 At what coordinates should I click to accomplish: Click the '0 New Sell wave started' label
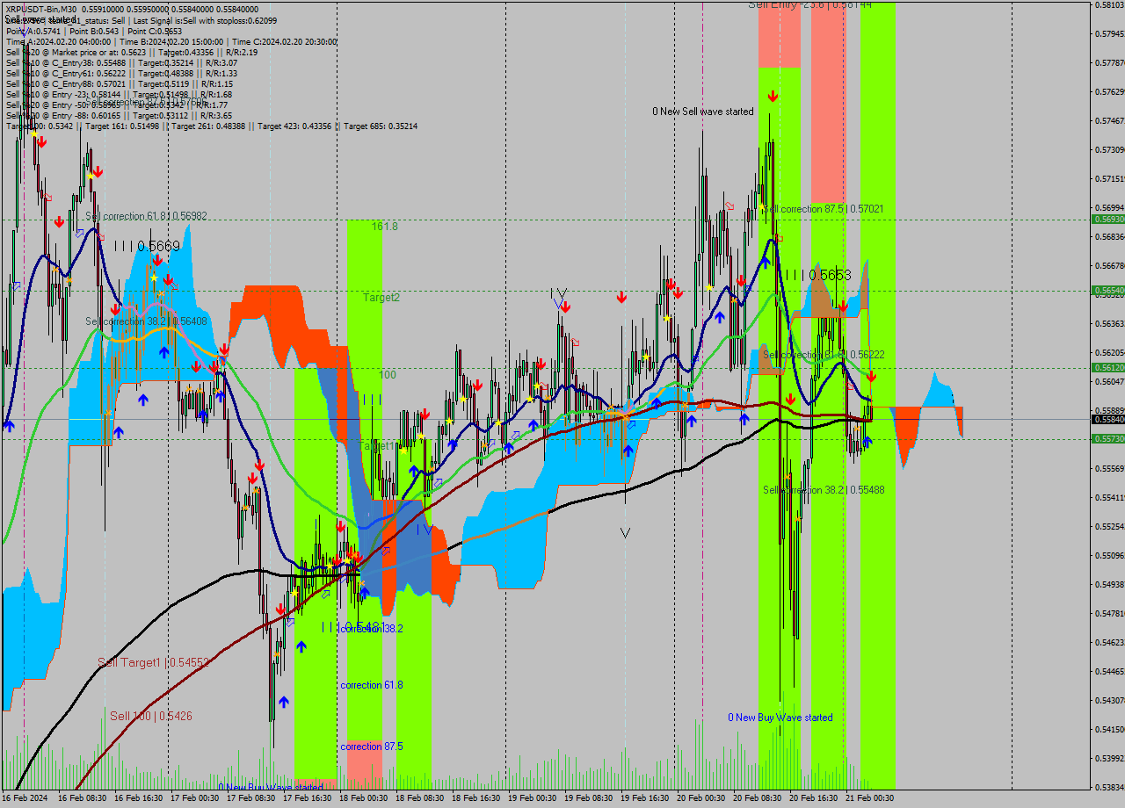[702, 112]
